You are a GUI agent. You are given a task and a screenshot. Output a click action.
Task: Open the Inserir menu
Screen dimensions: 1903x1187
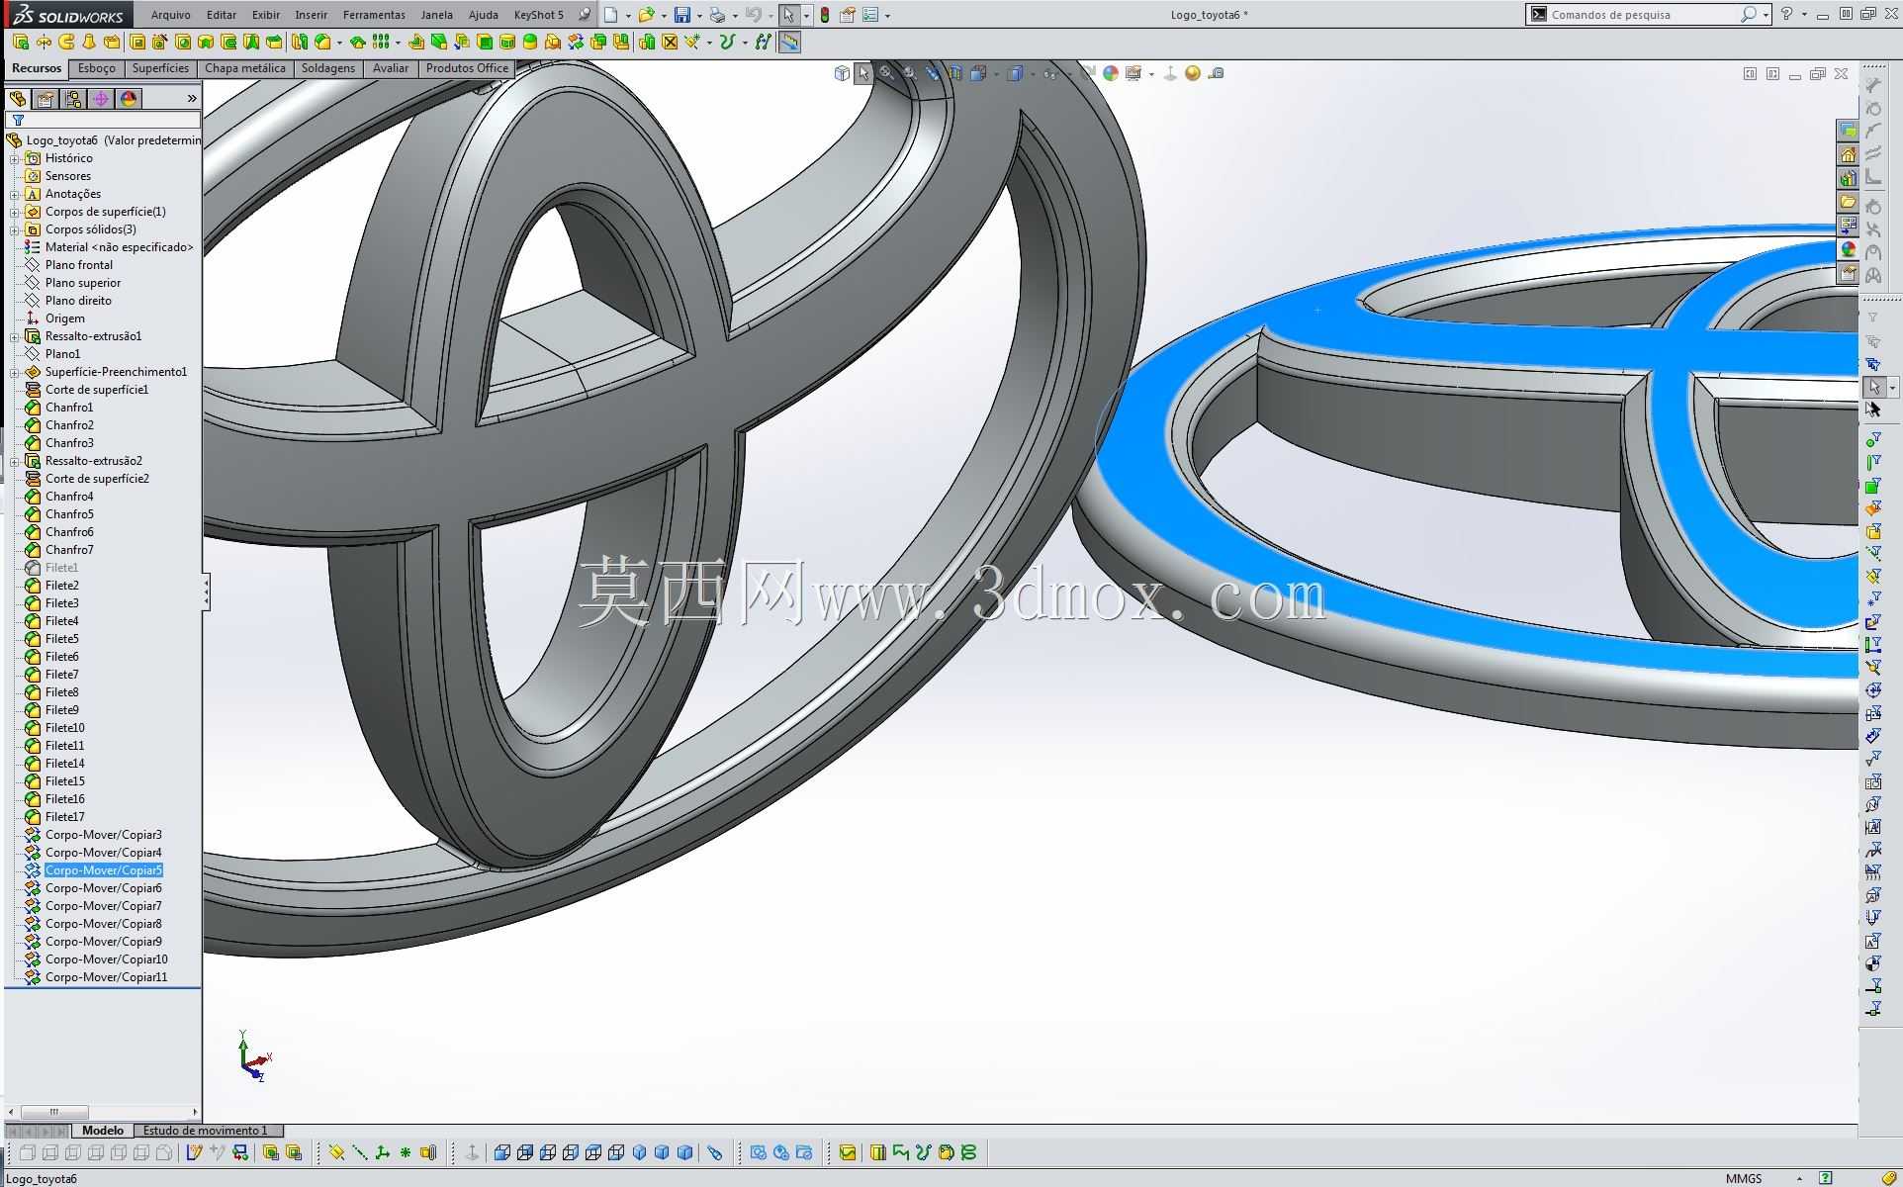coord(312,15)
